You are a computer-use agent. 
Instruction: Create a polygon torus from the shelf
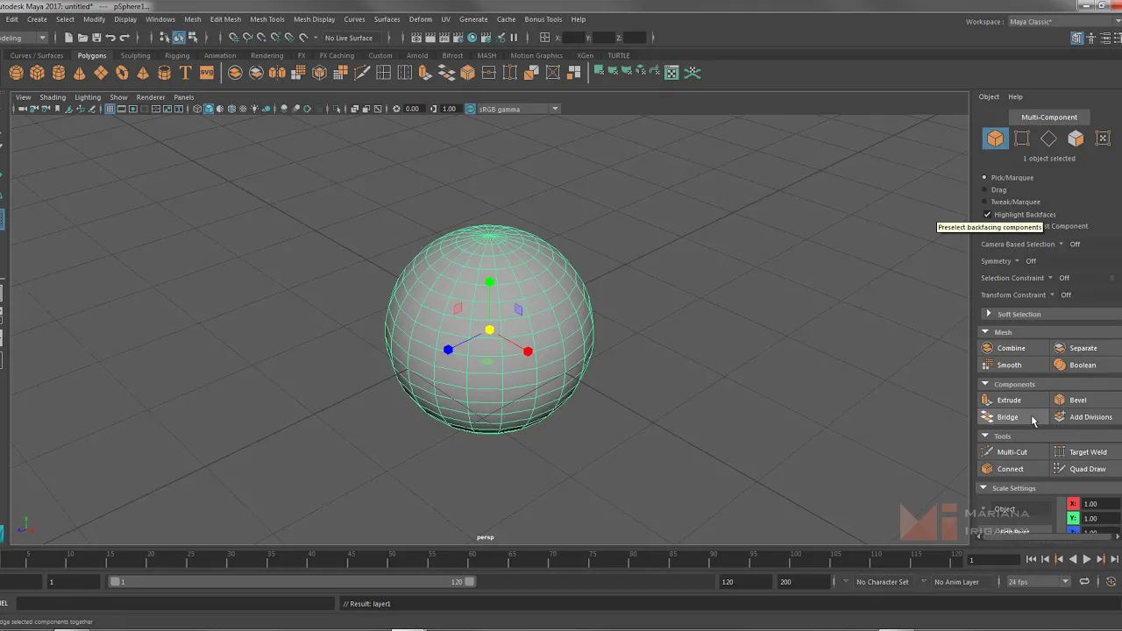tap(122, 73)
